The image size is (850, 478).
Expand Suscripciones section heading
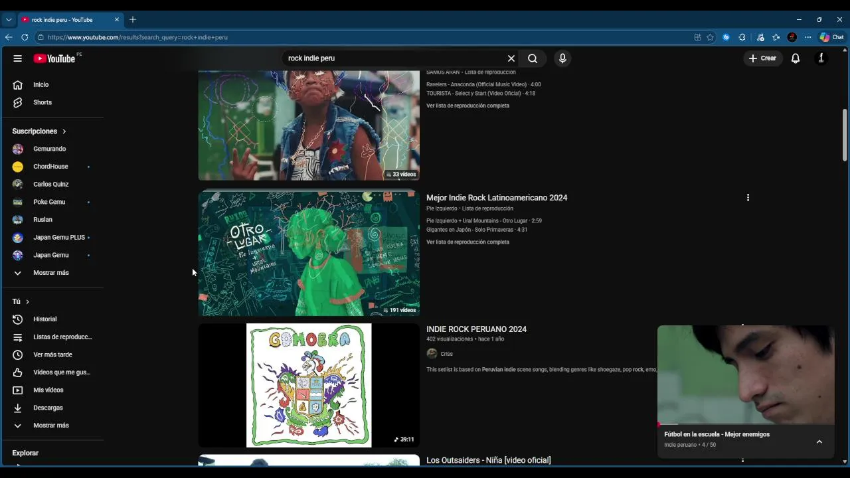[39, 131]
